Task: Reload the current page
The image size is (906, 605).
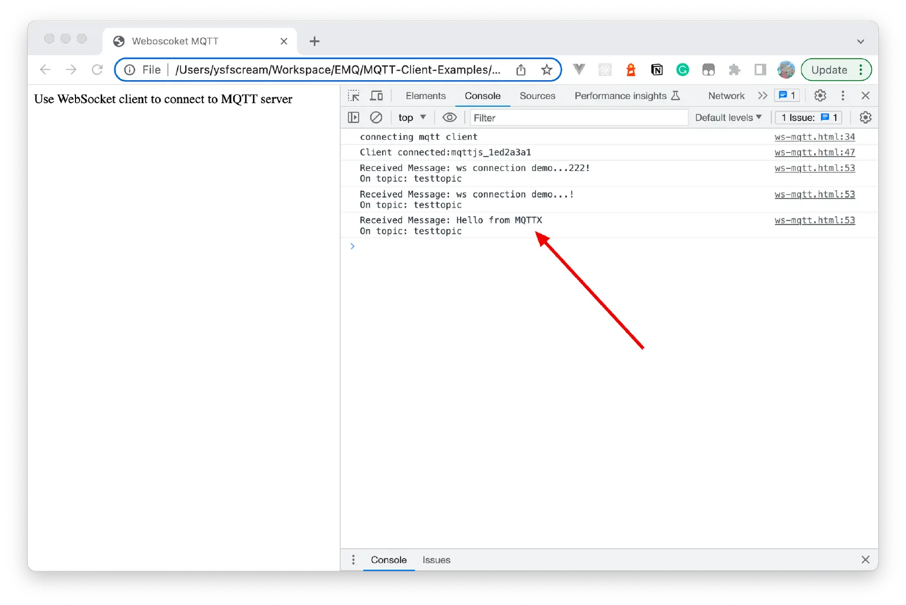Action: (97, 70)
